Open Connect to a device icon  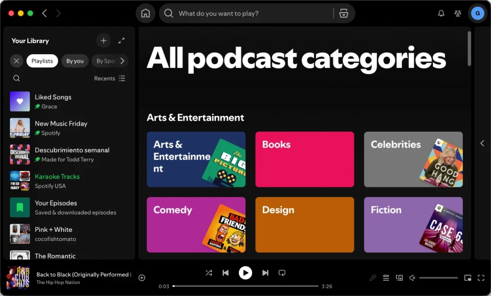pyautogui.click(x=399, y=278)
